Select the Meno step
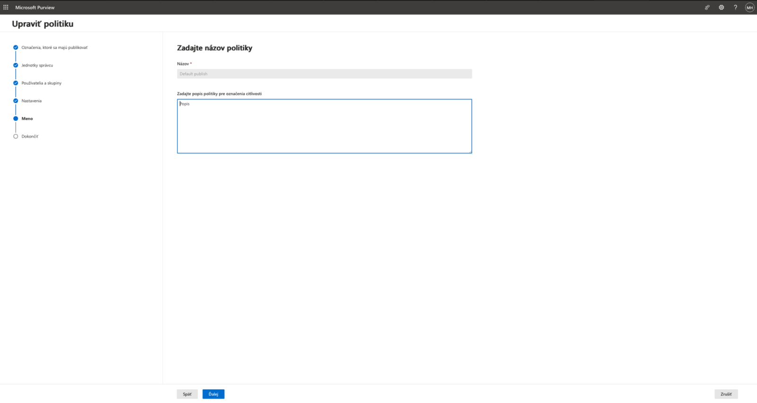The height and width of the screenshot is (403, 757). (x=27, y=118)
